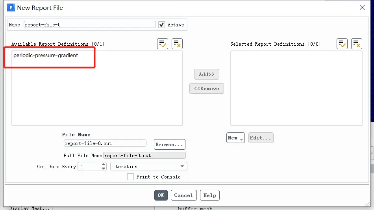Click the Edit... button
Viewport: 374px width, 210px height.
pyautogui.click(x=261, y=138)
